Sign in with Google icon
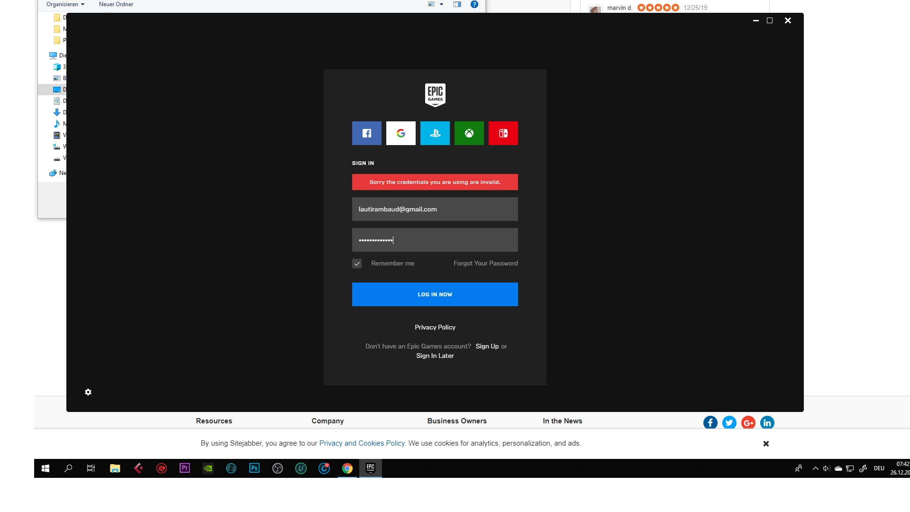910x512 pixels. (x=400, y=133)
